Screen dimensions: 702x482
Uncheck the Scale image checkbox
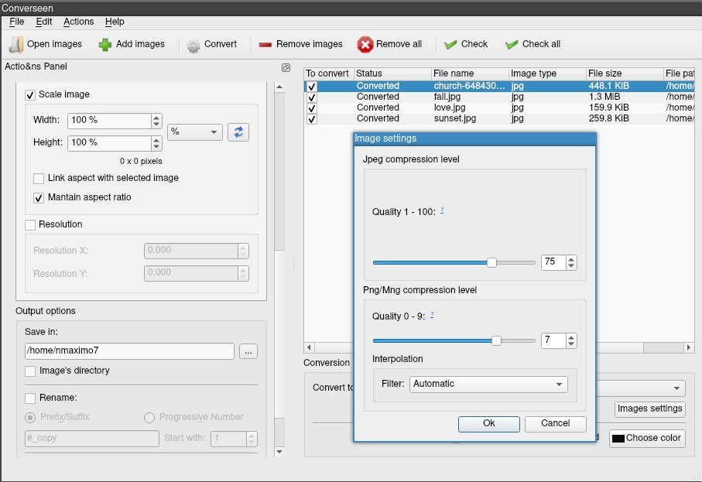click(x=30, y=95)
